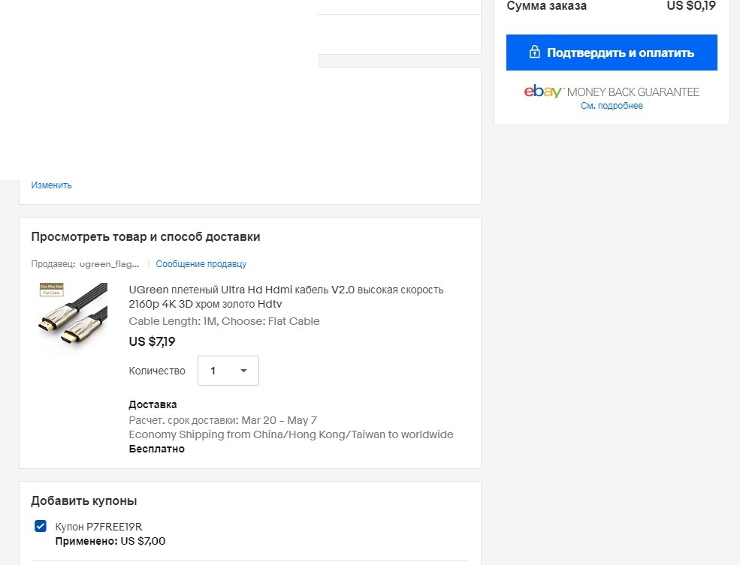Open the См. подробнее guarantee link
The image size is (740, 565).
pos(612,106)
